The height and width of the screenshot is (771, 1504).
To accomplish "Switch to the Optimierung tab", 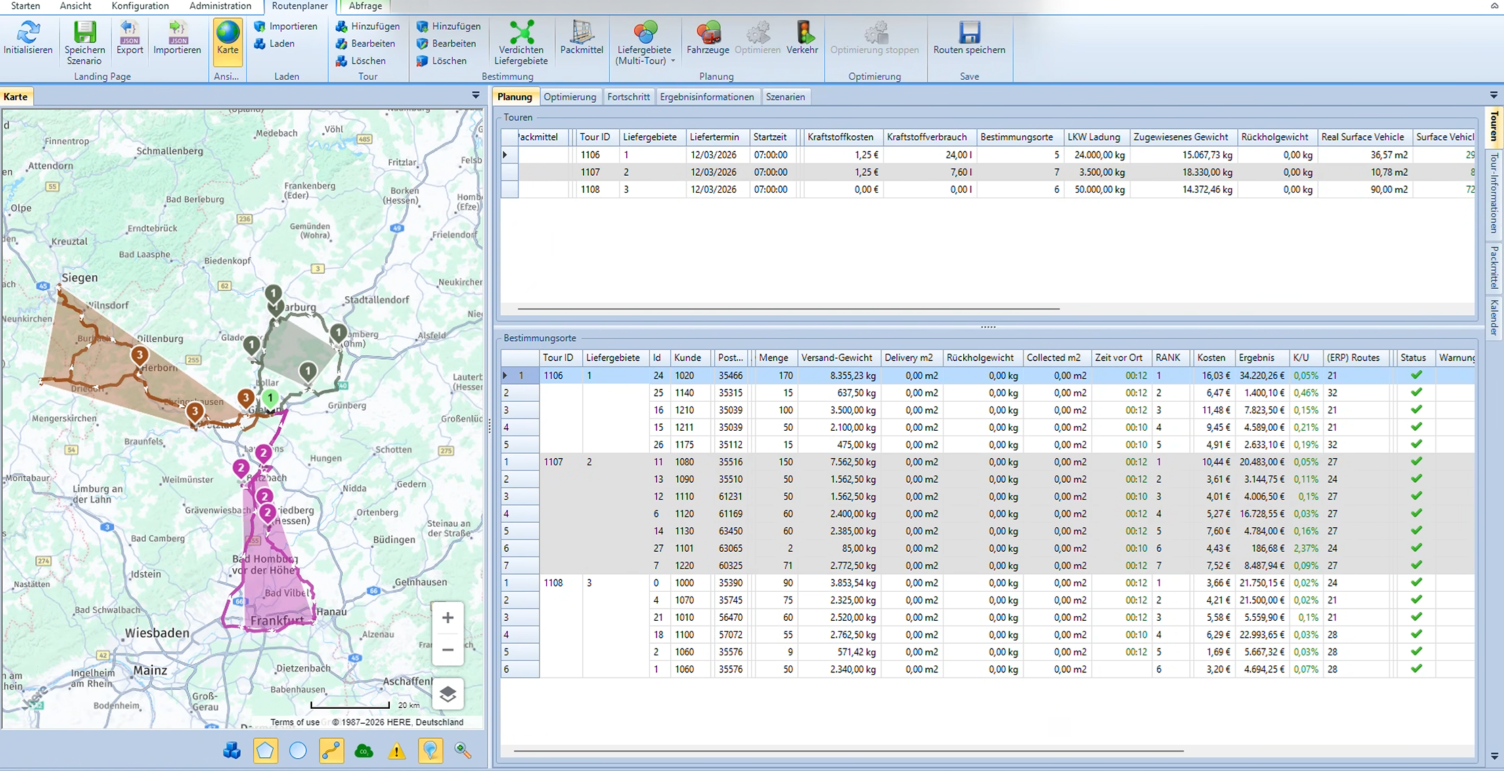I will [570, 97].
